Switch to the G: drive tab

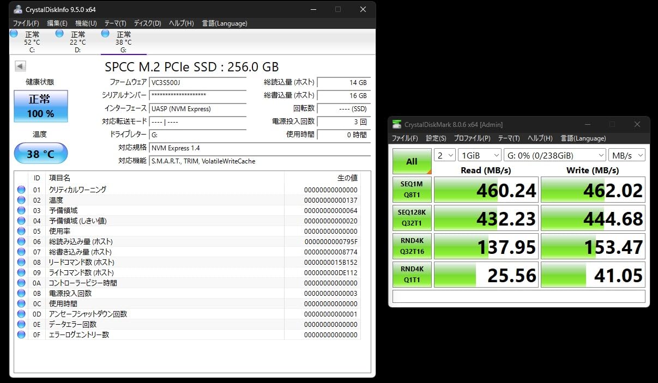pos(124,42)
